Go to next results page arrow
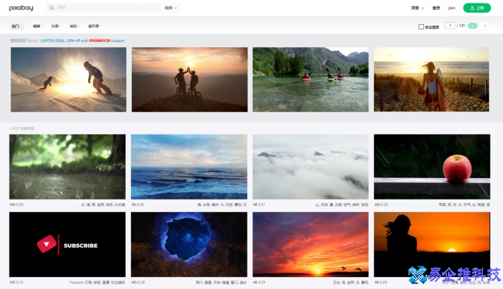The height and width of the screenshot is (289, 503). (x=485, y=26)
